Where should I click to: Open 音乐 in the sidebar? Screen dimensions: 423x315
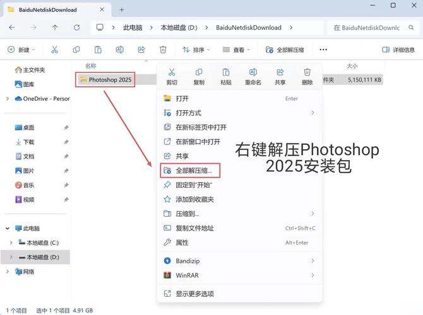coord(25,185)
